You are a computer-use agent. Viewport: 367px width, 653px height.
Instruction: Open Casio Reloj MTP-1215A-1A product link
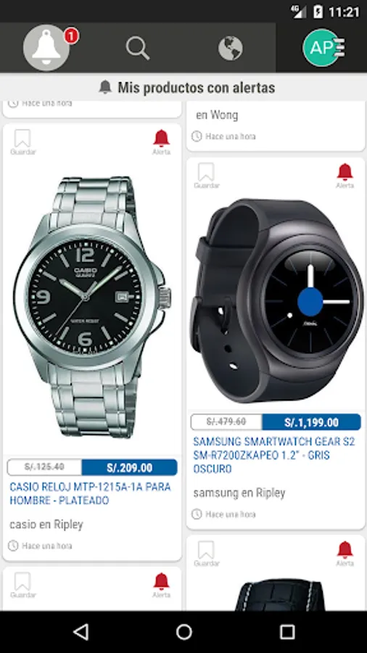[x=90, y=493]
